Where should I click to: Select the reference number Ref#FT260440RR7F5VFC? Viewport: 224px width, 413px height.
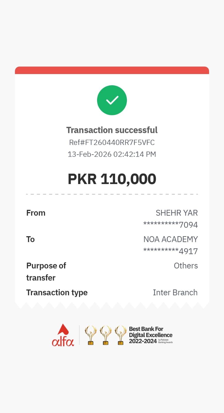(112, 142)
